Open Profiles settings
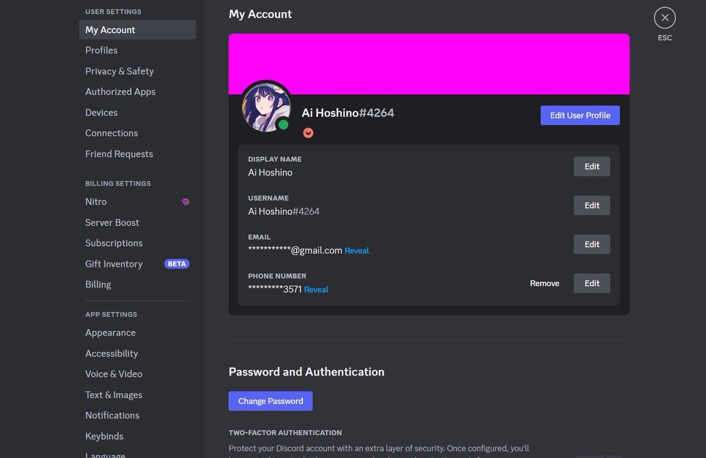The width and height of the screenshot is (706, 458). [138, 51]
